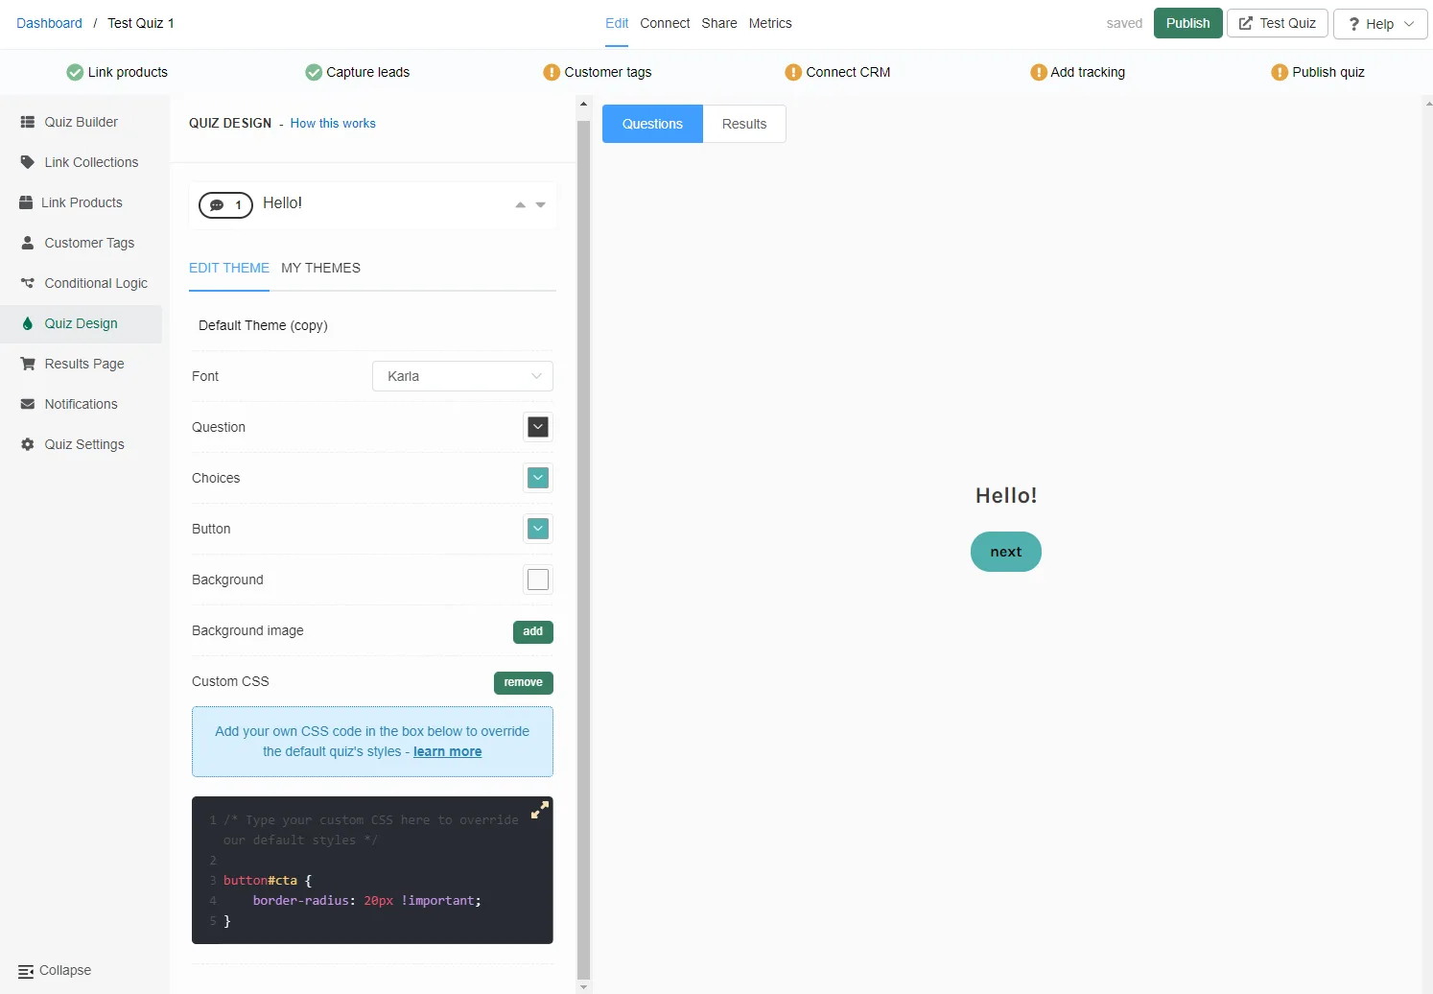
Task: Click the Results Page cart icon
Action: 28,364
